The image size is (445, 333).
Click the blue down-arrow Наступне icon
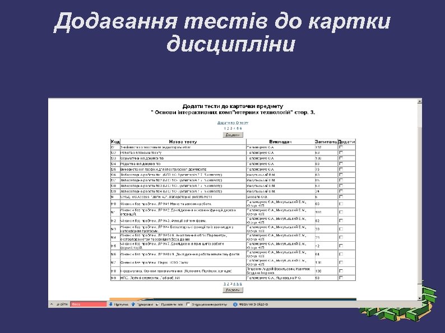(x=110, y=304)
